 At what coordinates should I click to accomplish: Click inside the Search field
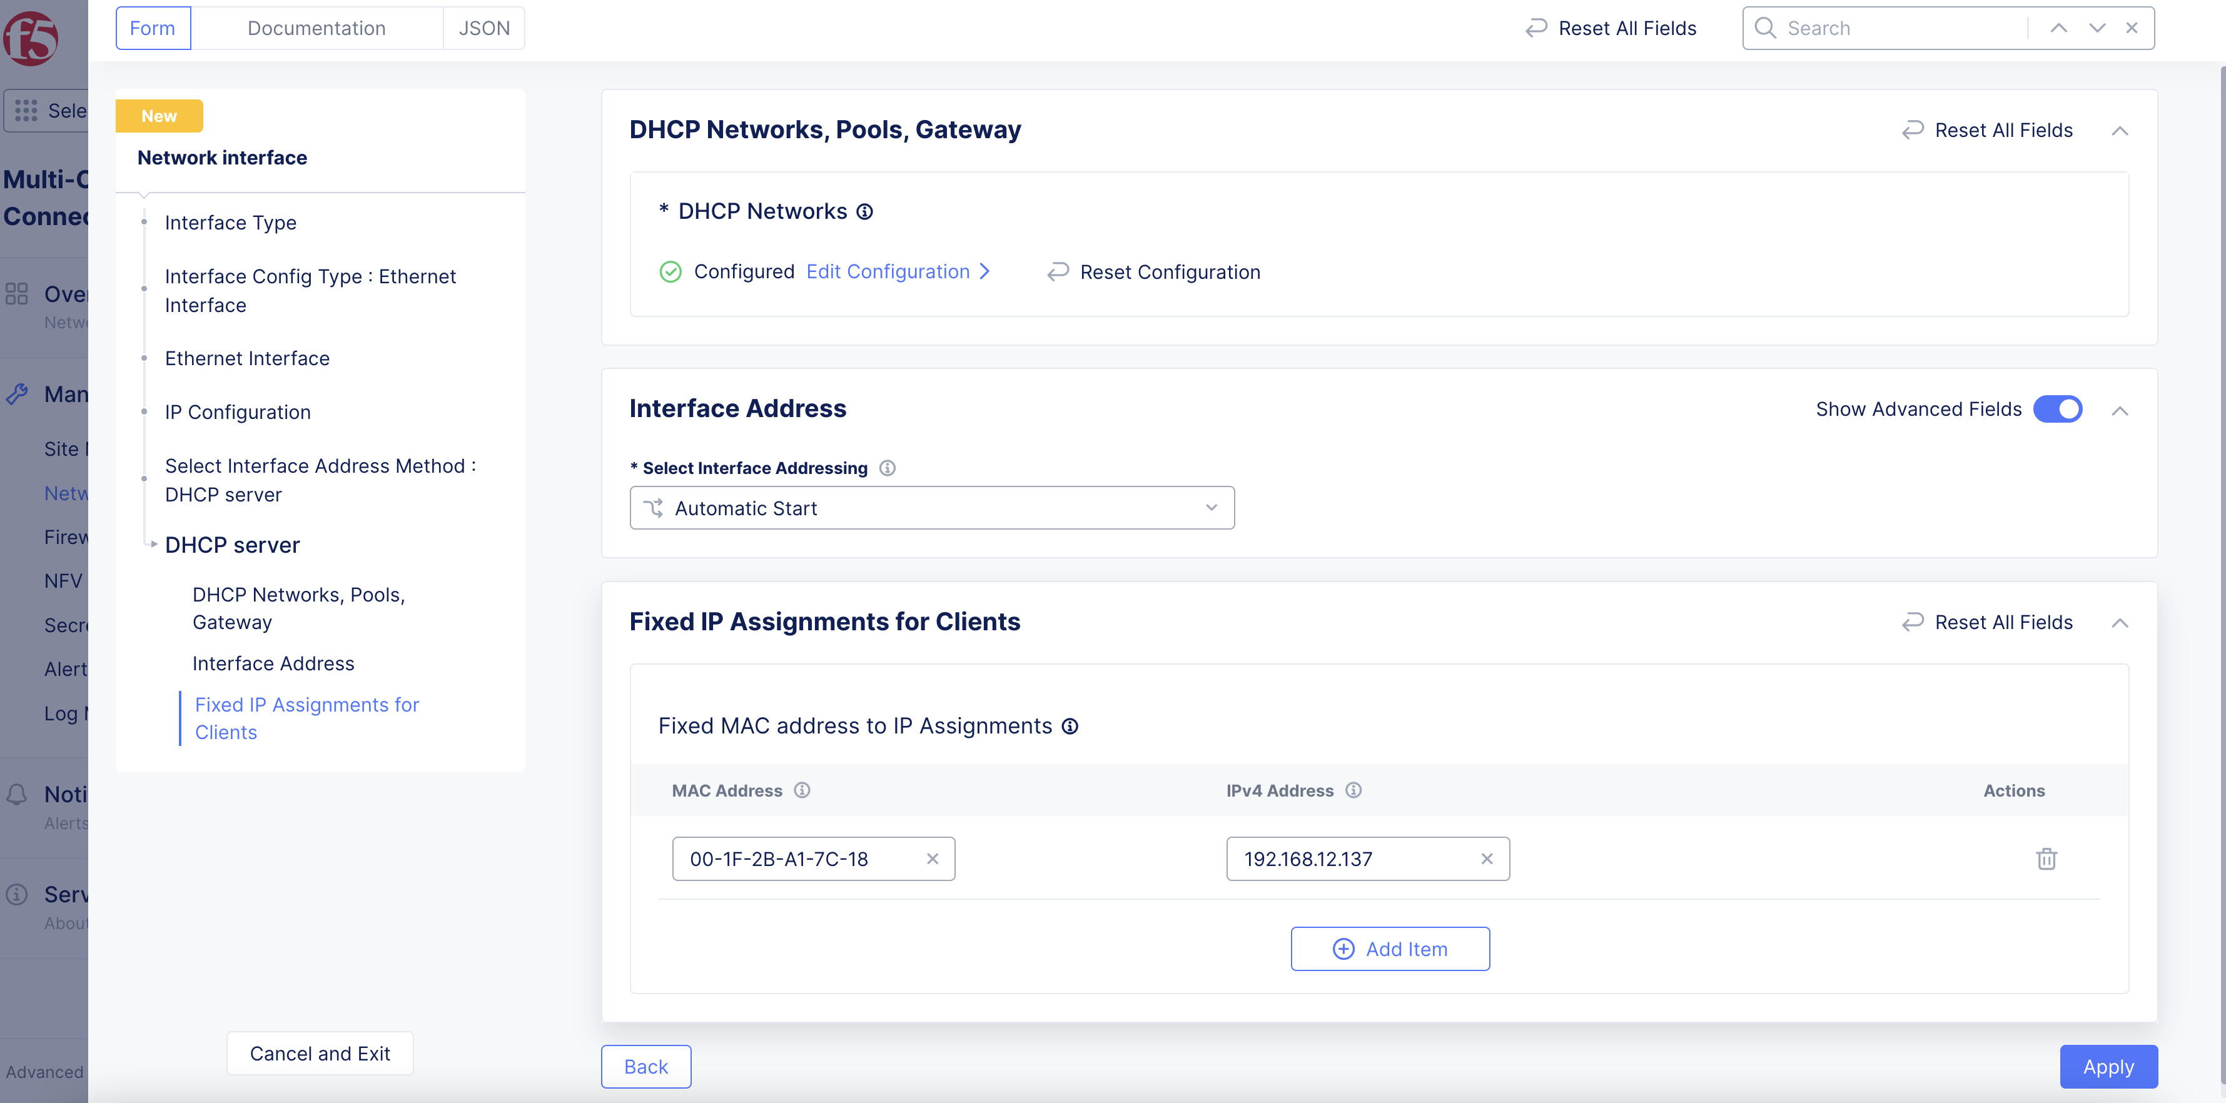coord(1884,28)
